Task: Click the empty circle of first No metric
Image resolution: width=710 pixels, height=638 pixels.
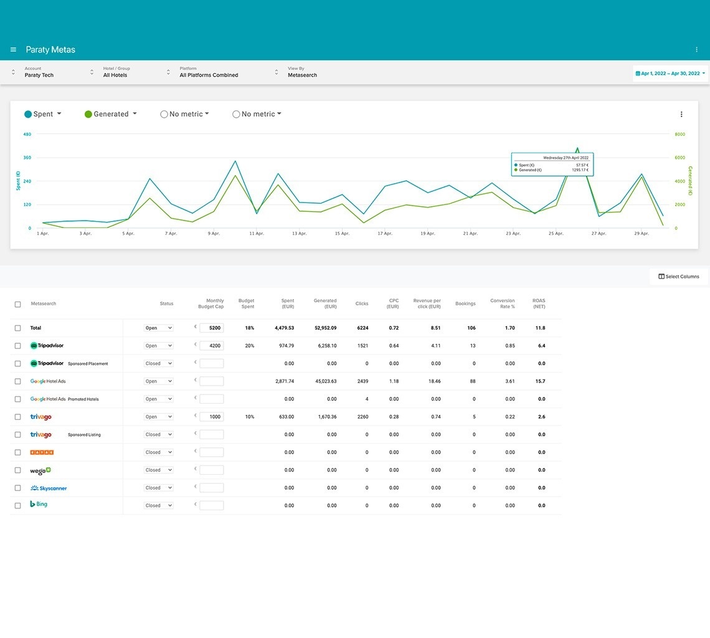Action: point(164,114)
